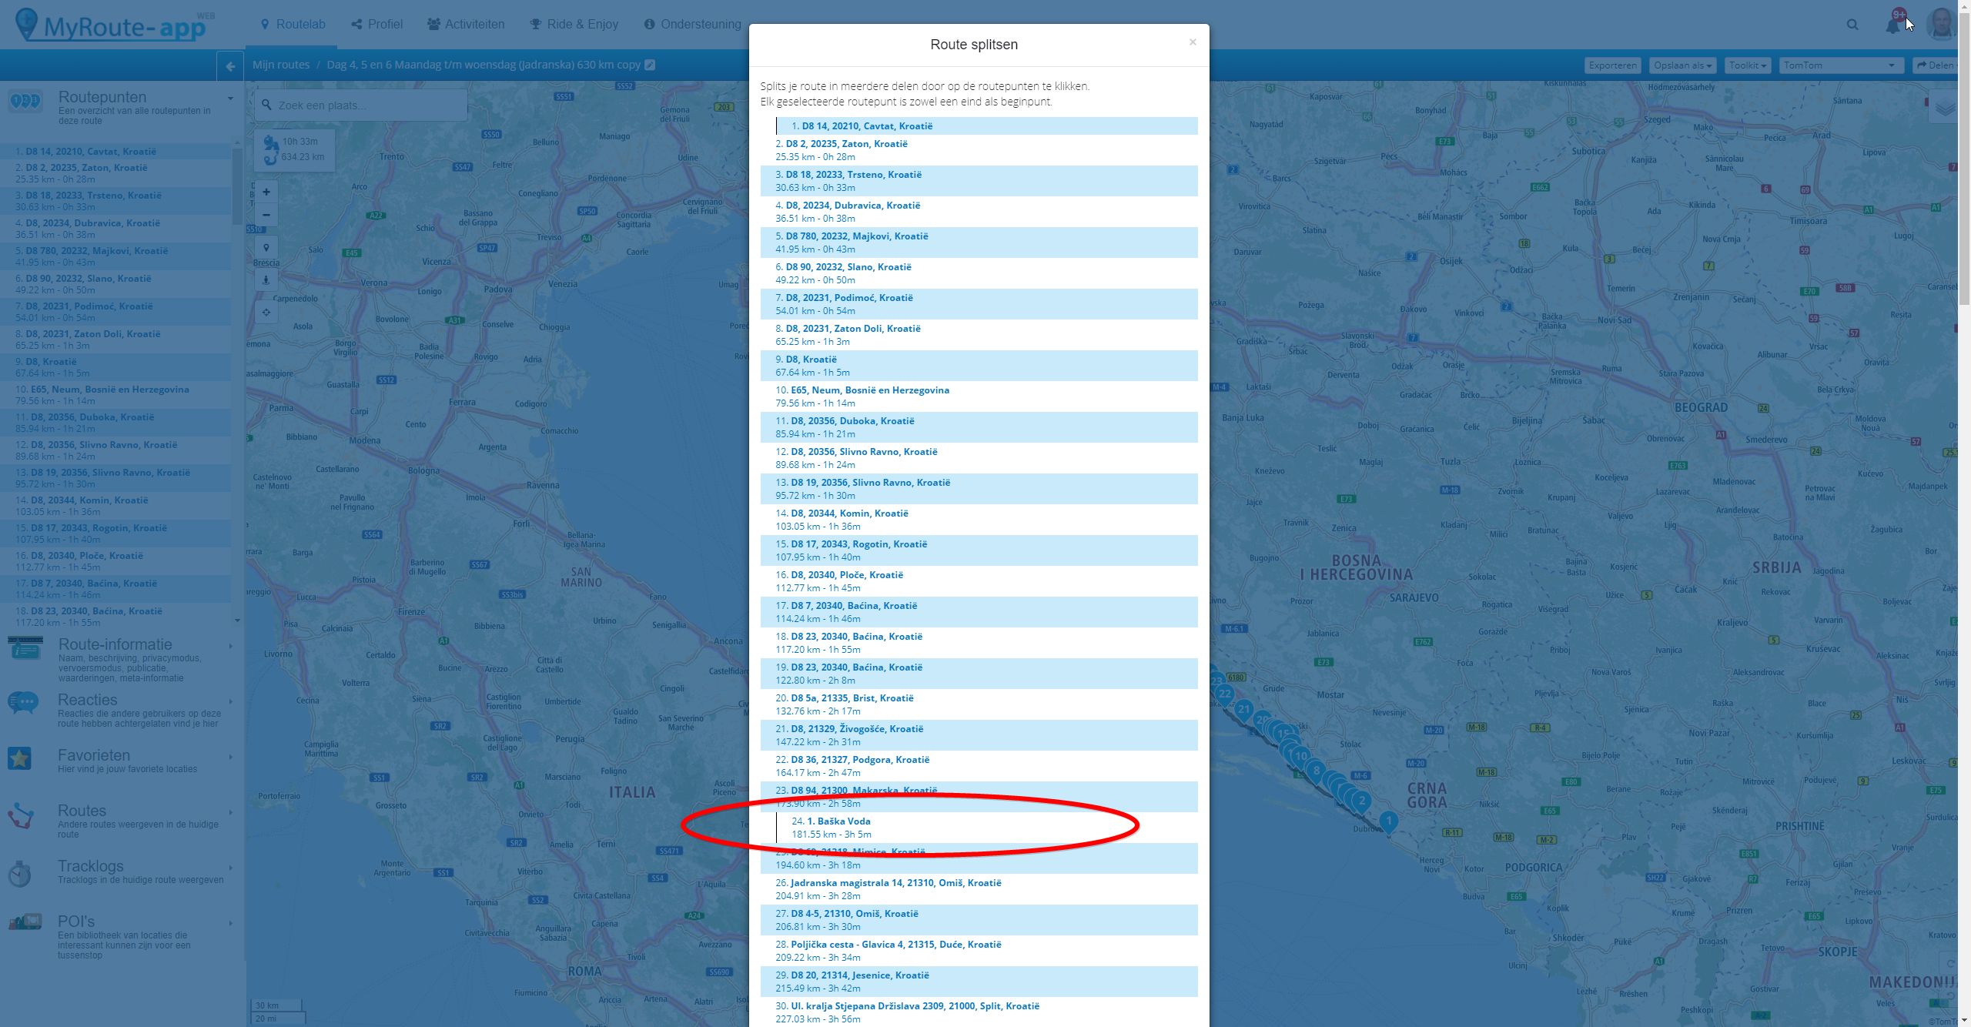1971x1027 pixels.
Task: Click the edit route name pencil icon
Action: pyautogui.click(x=650, y=65)
